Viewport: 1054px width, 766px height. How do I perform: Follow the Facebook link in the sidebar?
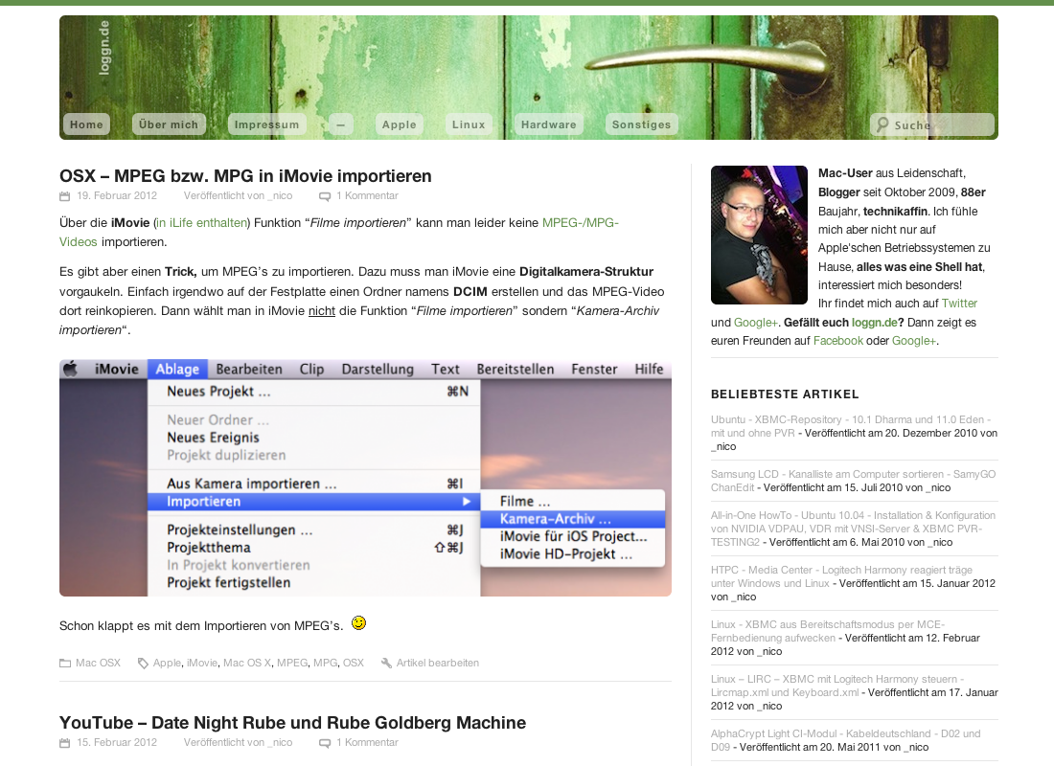click(838, 341)
